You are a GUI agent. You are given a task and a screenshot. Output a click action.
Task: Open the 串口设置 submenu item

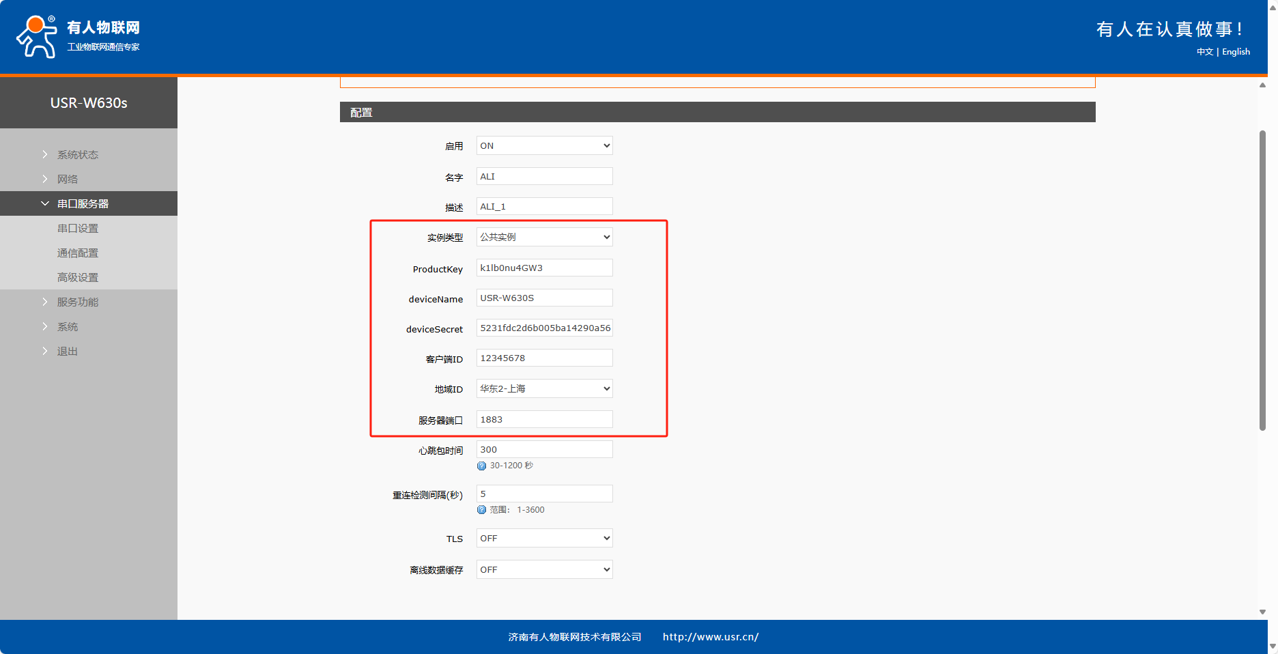coord(78,229)
